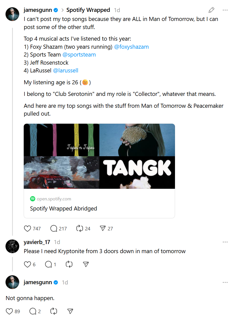Open the @sportsteam mention link

point(79,55)
